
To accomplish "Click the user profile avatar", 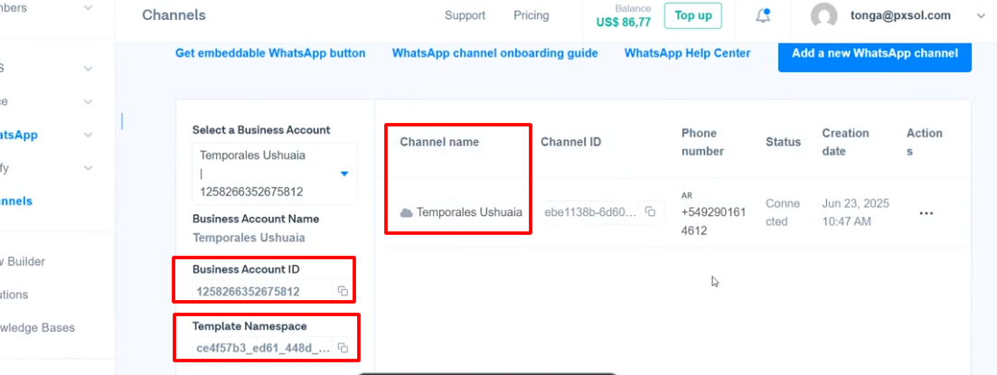I will [x=823, y=15].
